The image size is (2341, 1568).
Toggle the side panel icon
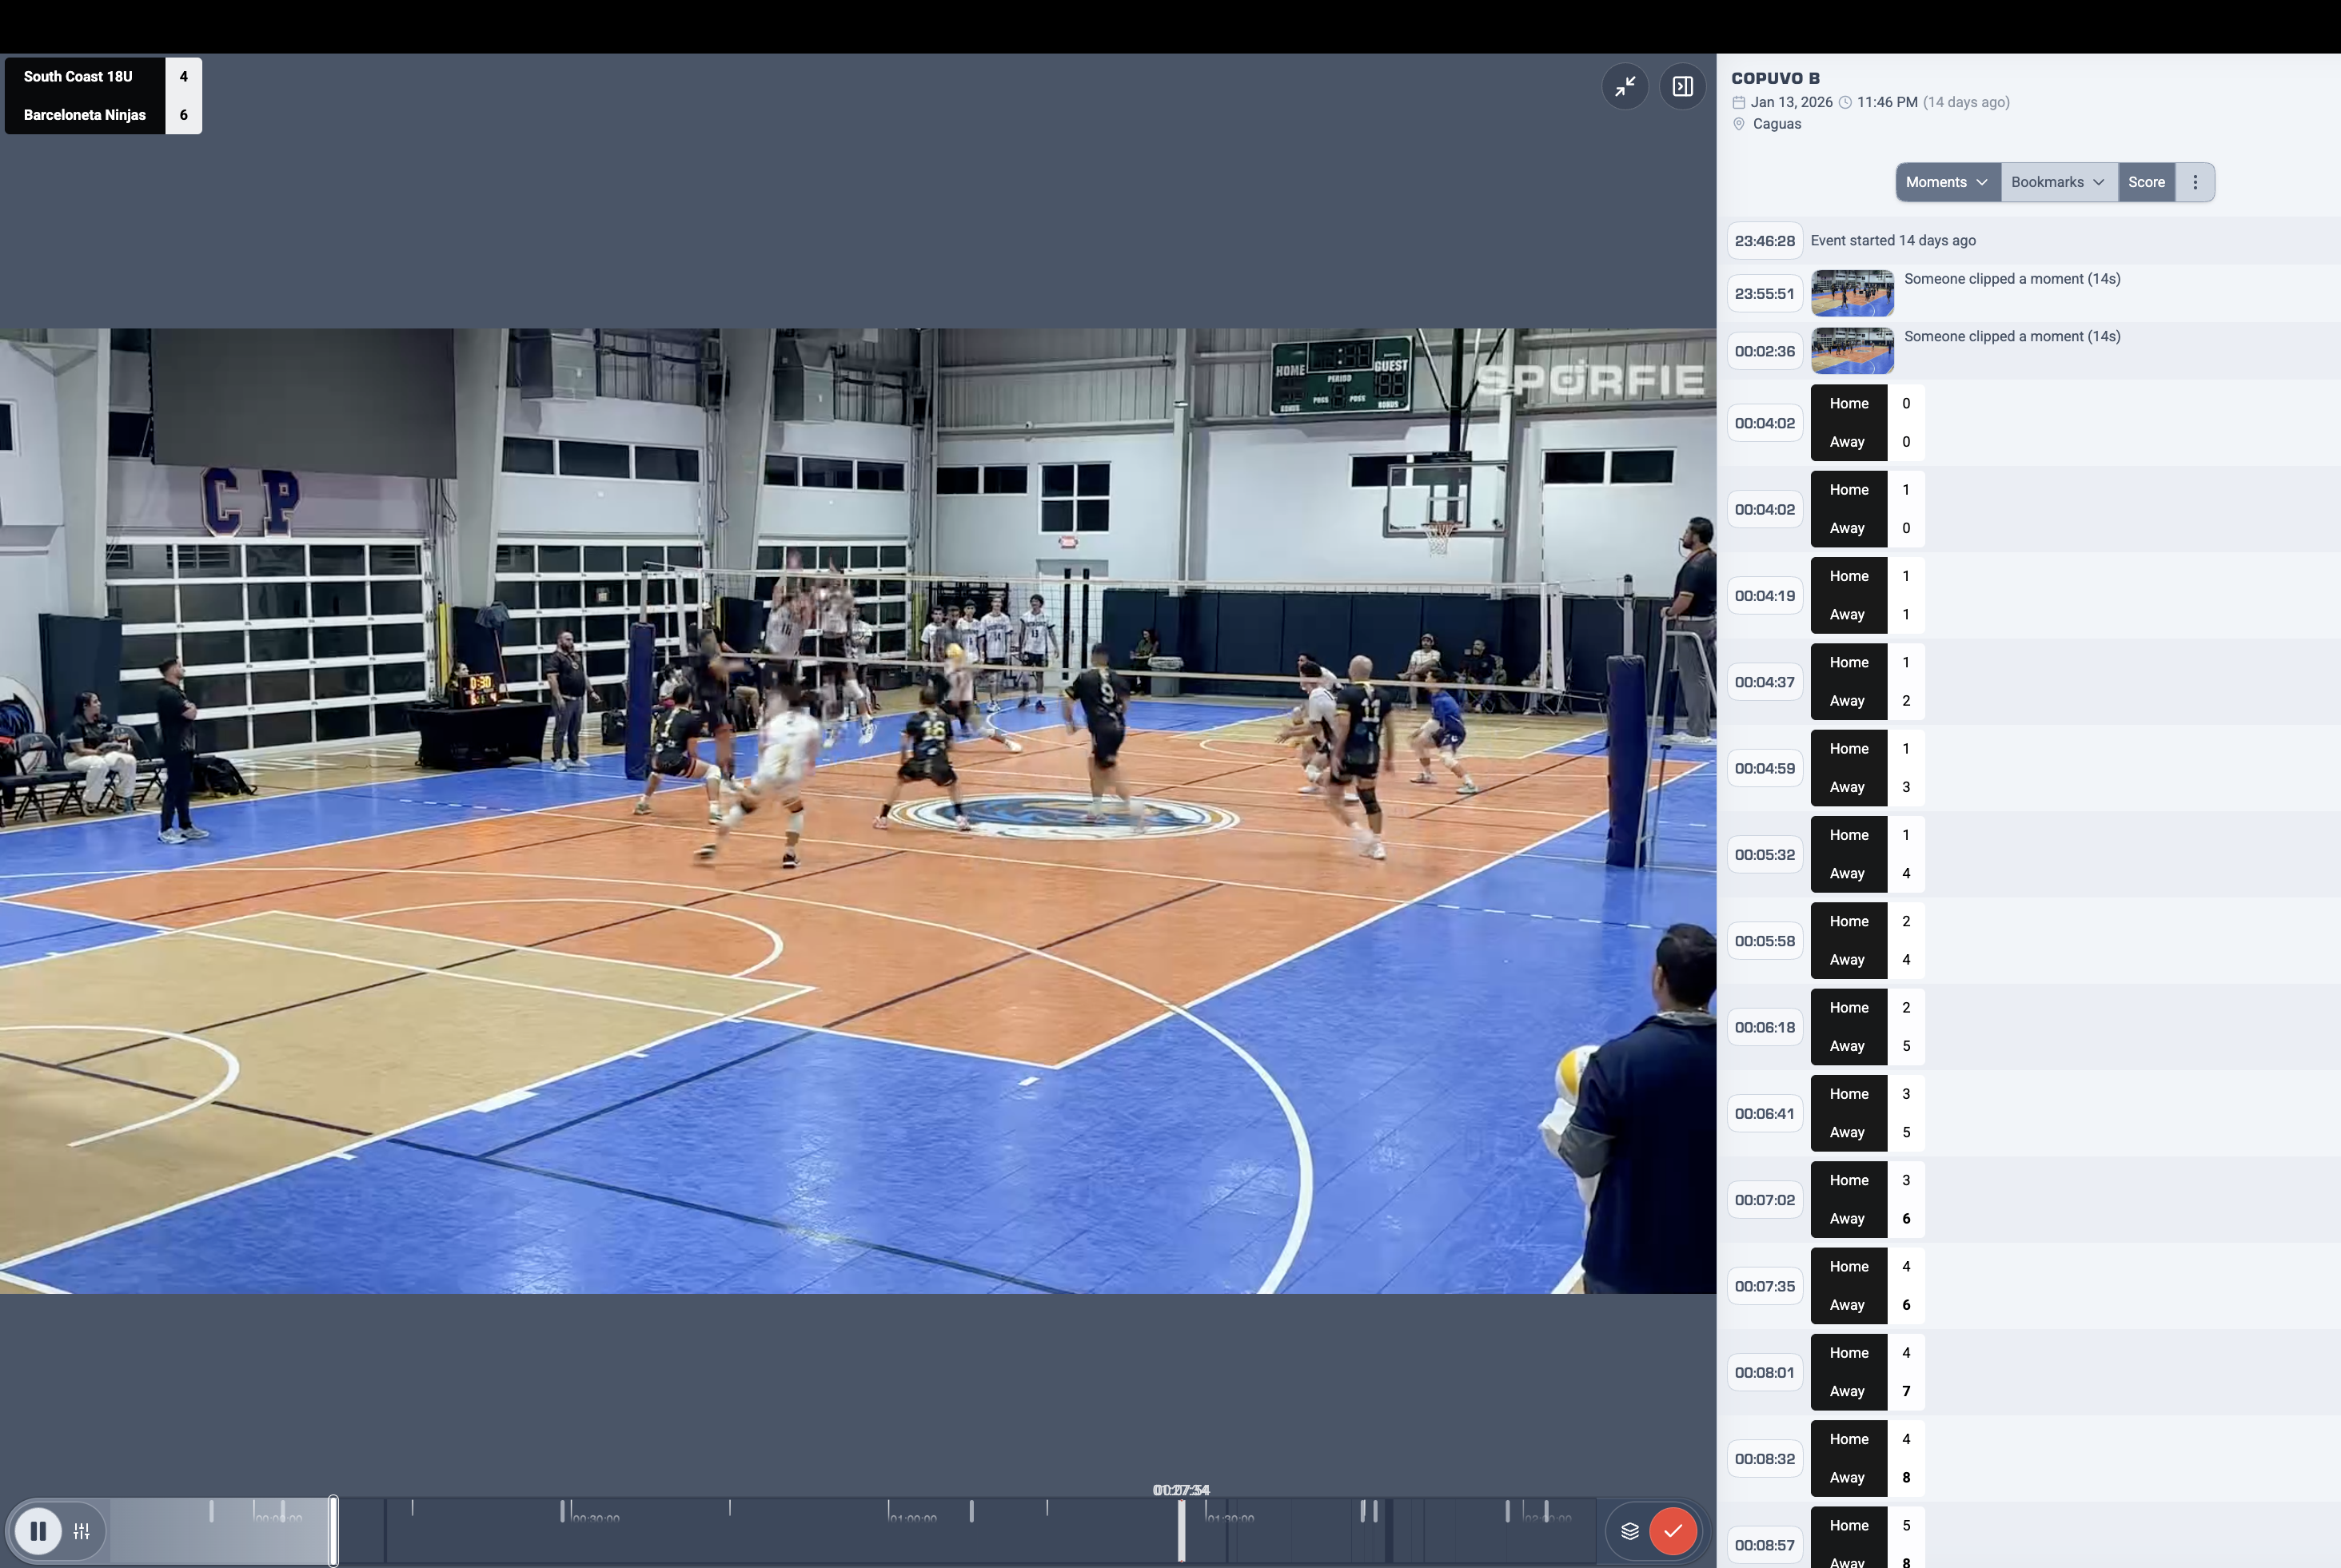(x=1683, y=86)
